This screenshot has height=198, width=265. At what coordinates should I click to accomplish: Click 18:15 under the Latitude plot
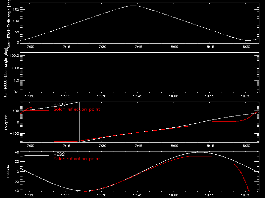(x=210, y=195)
